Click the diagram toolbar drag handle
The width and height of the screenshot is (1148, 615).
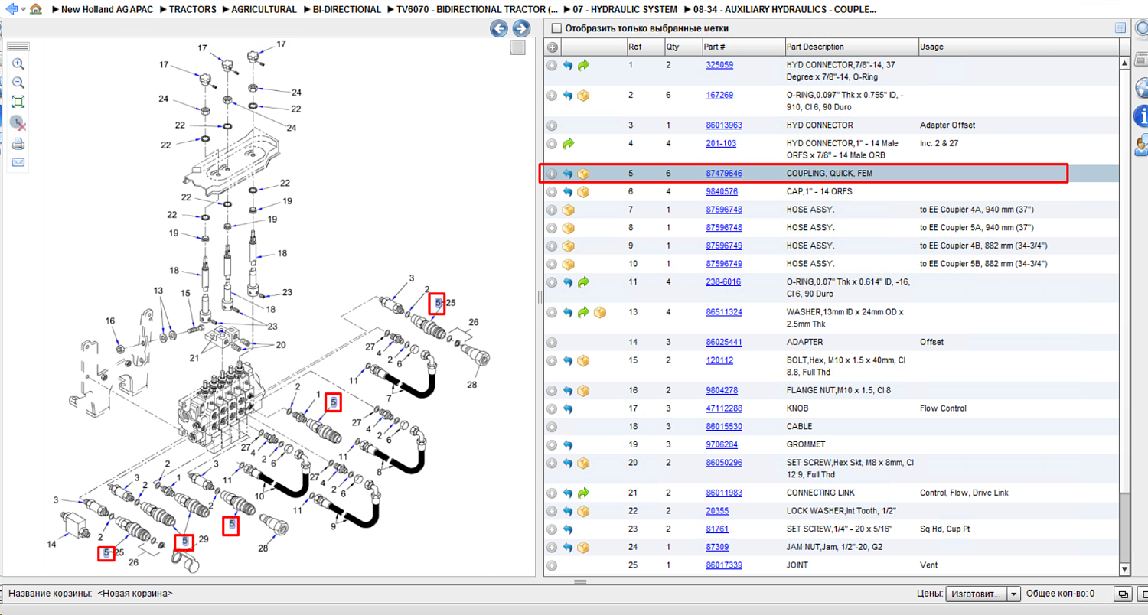click(x=18, y=47)
